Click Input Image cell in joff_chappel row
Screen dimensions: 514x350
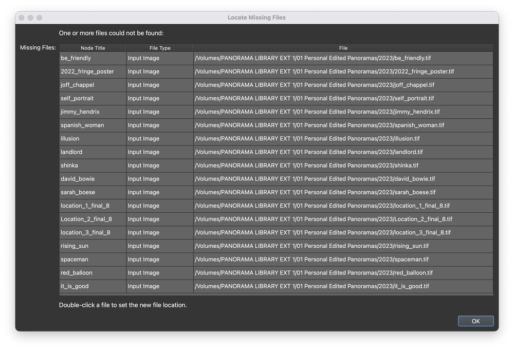tap(160, 85)
